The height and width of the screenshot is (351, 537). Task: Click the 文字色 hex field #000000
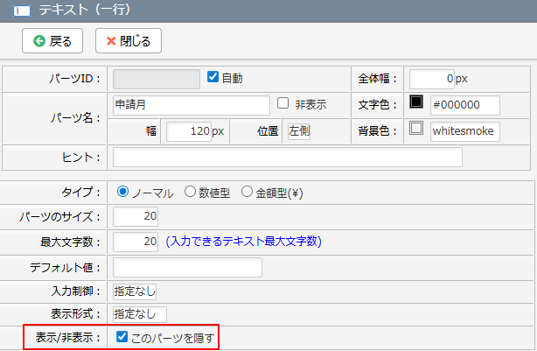click(465, 105)
